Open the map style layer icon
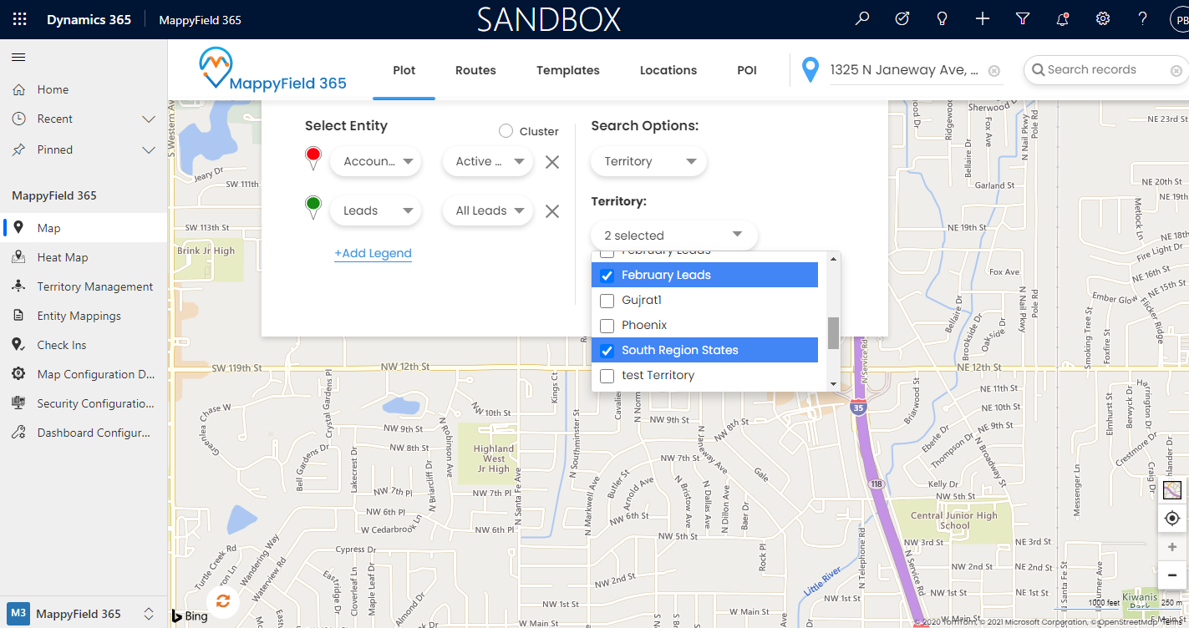 (x=1171, y=490)
